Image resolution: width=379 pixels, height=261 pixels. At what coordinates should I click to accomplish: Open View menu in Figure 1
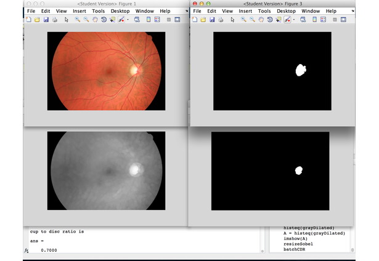[62, 11]
